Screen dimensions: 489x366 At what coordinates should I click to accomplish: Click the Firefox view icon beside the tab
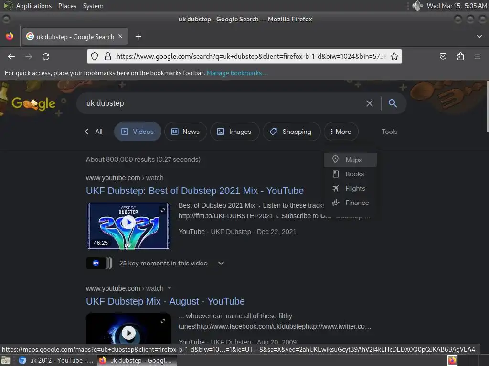(x=10, y=36)
